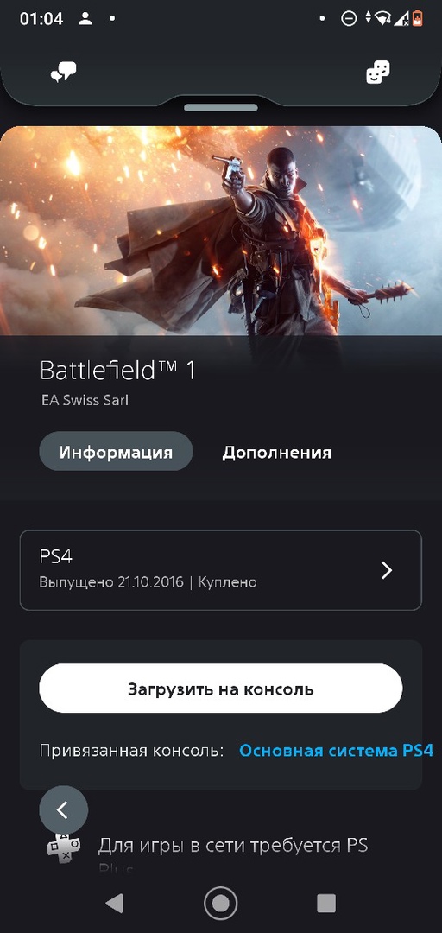Expand PS4 version row chevron
Screen dimensions: 442x933
tap(387, 570)
